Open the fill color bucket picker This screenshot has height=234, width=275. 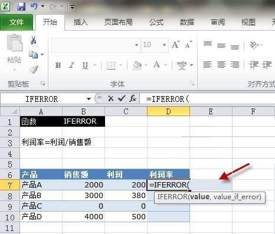(137, 65)
